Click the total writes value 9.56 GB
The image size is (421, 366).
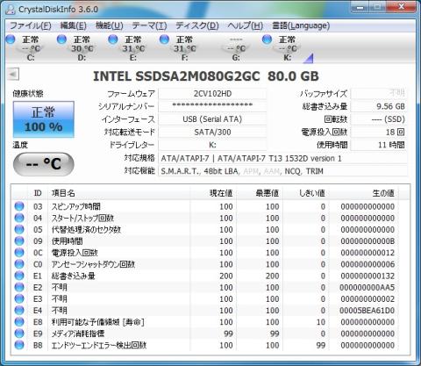[x=379, y=106]
